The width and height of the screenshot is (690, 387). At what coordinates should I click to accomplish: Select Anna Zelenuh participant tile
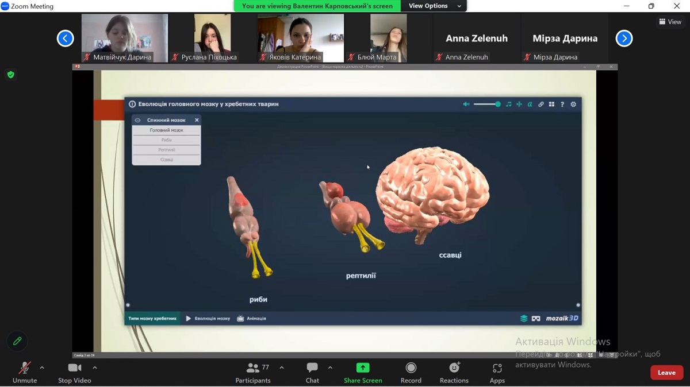coord(477,38)
